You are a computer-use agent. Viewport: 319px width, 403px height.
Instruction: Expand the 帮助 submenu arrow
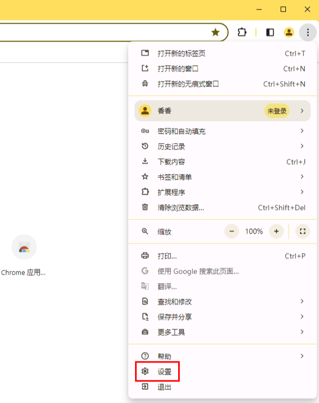[x=302, y=356]
